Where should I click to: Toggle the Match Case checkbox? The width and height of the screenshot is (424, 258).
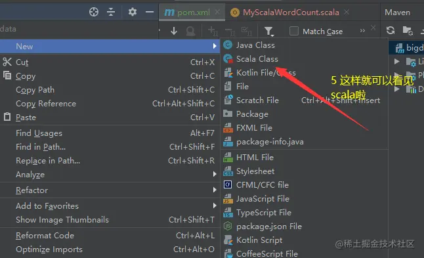[294, 31]
